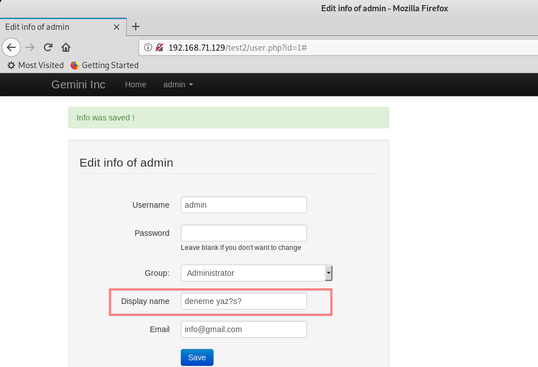The width and height of the screenshot is (538, 367).
Task: Select the 'Edit info of admin' browser tab
Action: [x=56, y=27]
